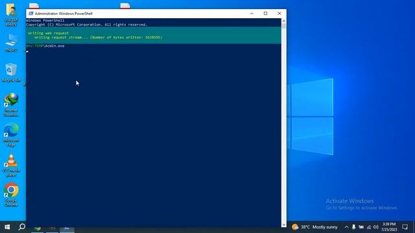This screenshot has height=233, width=415.
Task: Open the Windows Start menu
Action: tap(7, 227)
